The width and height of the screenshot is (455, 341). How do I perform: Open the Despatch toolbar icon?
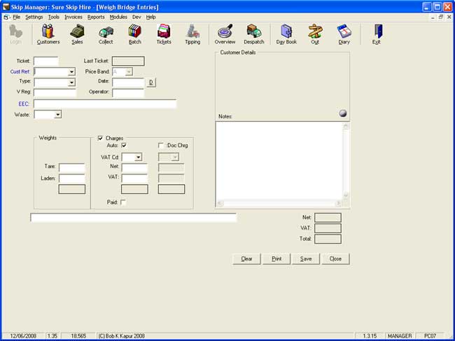point(254,34)
